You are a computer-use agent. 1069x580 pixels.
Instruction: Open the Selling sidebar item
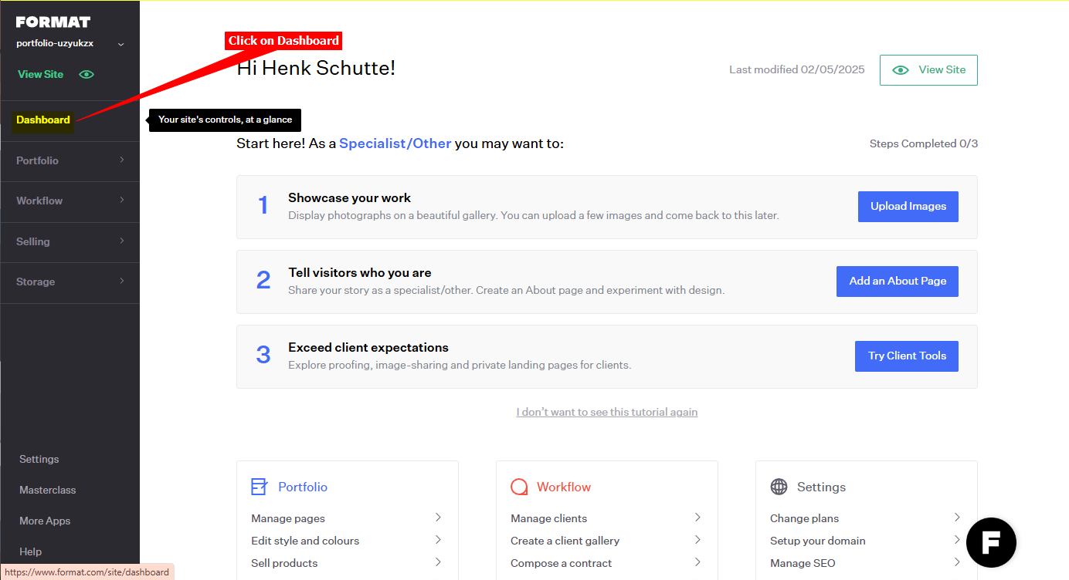(x=33, y=241)
